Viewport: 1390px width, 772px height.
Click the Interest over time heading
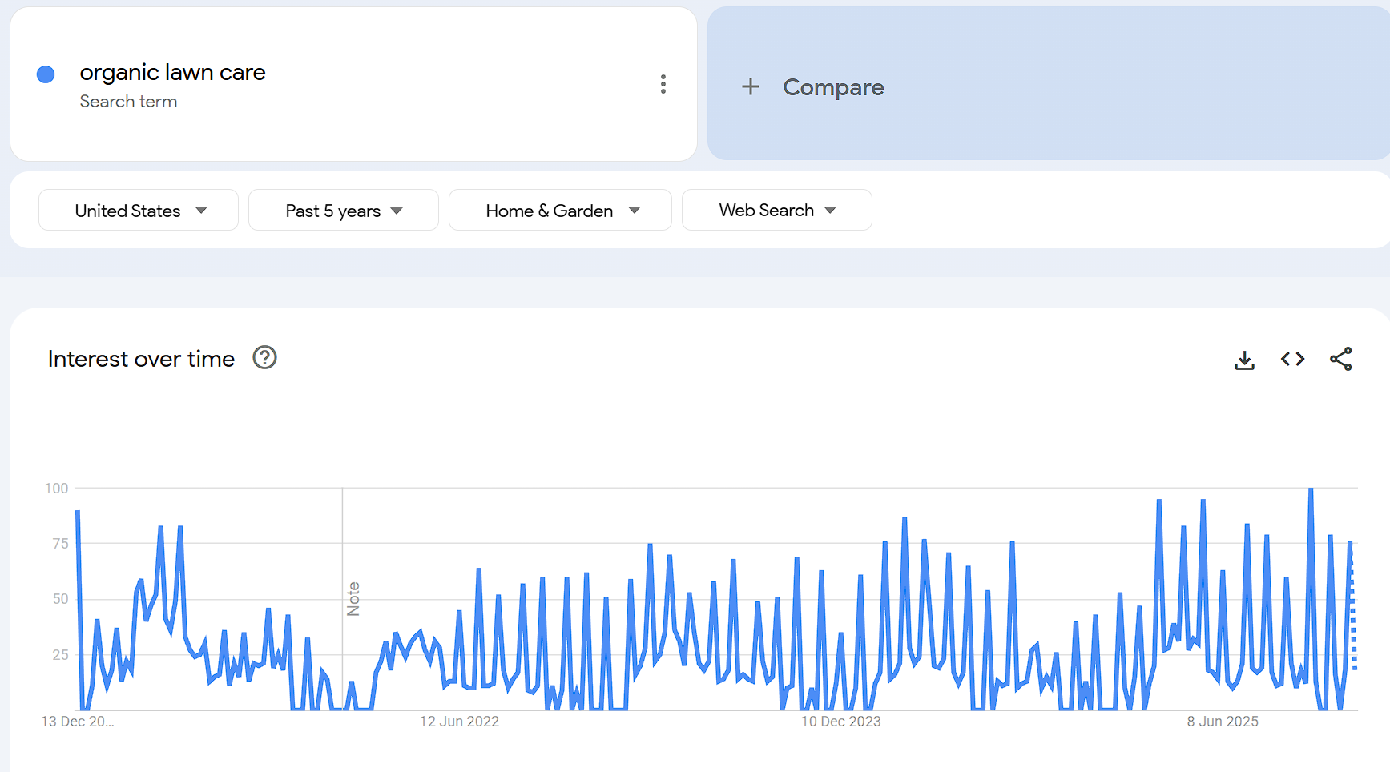point(141,359)
